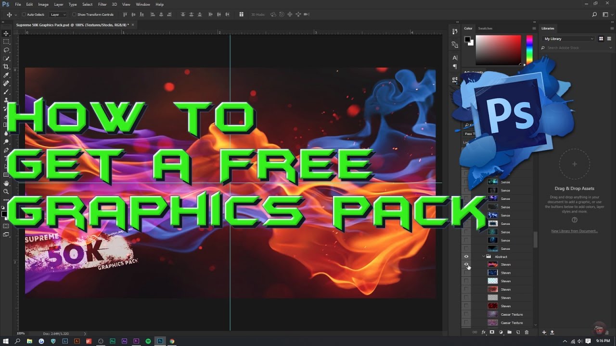616x346 pixels.
Task: Change screen mode icon in the toolbar
Action: pyautogui.click(x=6, y=235)
